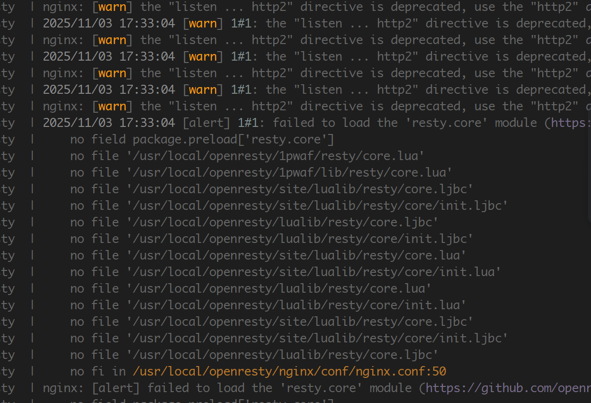Viewport: 591px width, 403px height.
Task: Click the path '/usr/local/openresty/lualib/resty/core/init.lua'
Action: pyautogui.click(x=296, y=305)
